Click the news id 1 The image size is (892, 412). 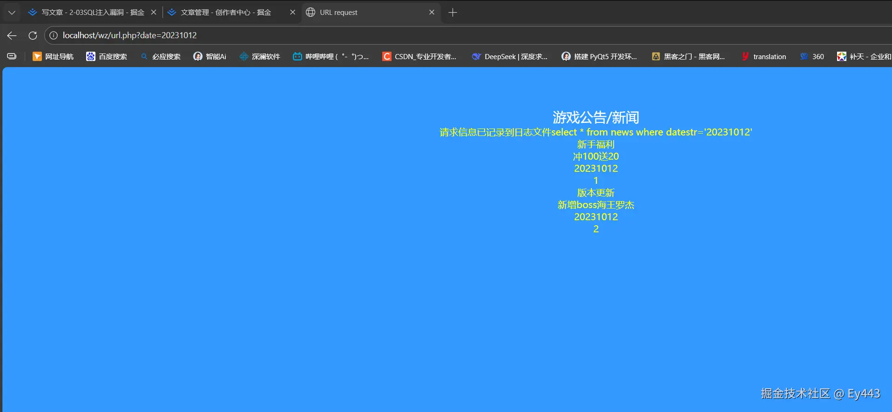(x=596, y=181)
